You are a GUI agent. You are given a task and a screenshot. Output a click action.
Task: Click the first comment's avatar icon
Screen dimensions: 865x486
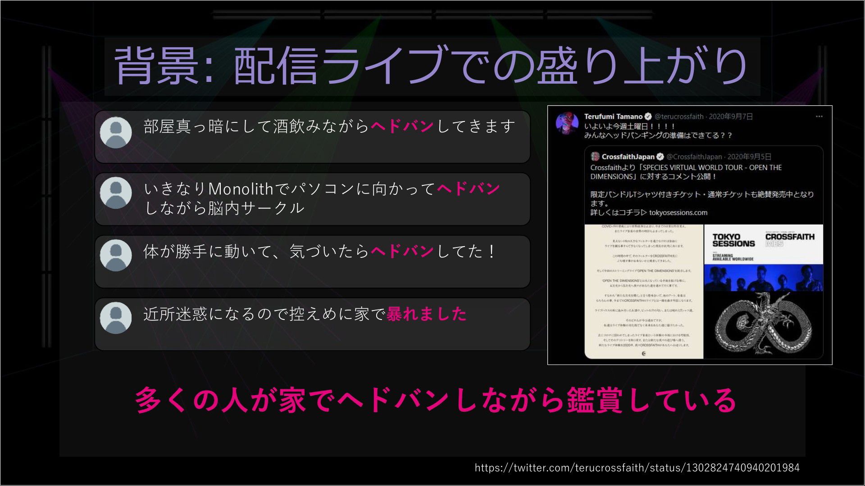116,132
